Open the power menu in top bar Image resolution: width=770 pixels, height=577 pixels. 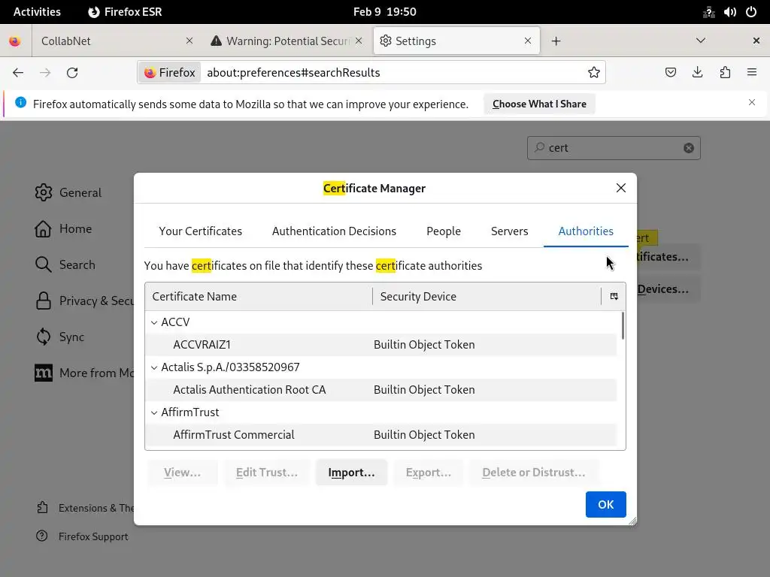pyautogui.click(x=751, y=12)
